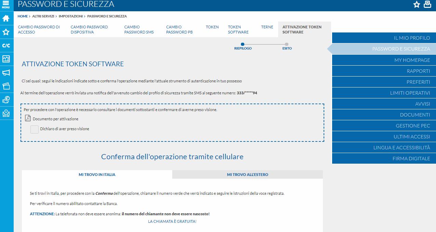Go to home via sidebar house icon
Image resolution: width=436 pixels, height=232 pixels.
click(x=6, y=18)
